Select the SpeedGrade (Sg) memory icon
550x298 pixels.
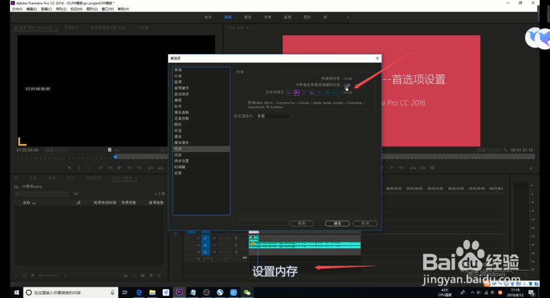click(x=328, y=93)
